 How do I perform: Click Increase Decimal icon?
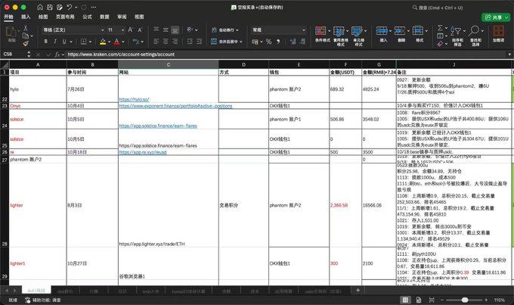click(293, 42)
